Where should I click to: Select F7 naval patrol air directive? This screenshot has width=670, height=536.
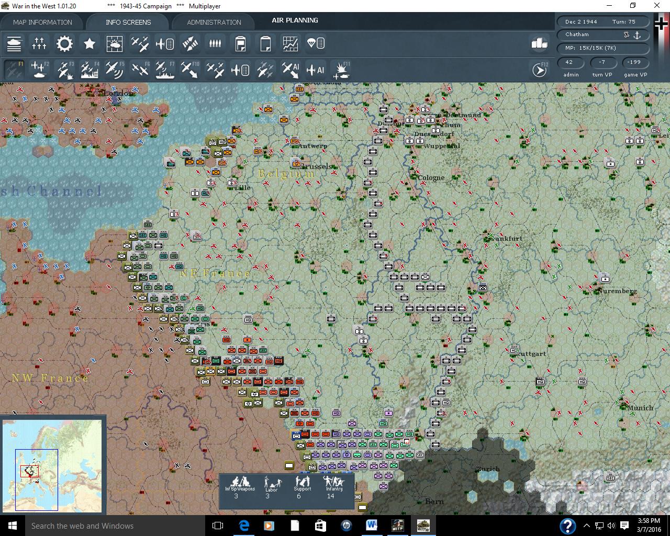165,70
